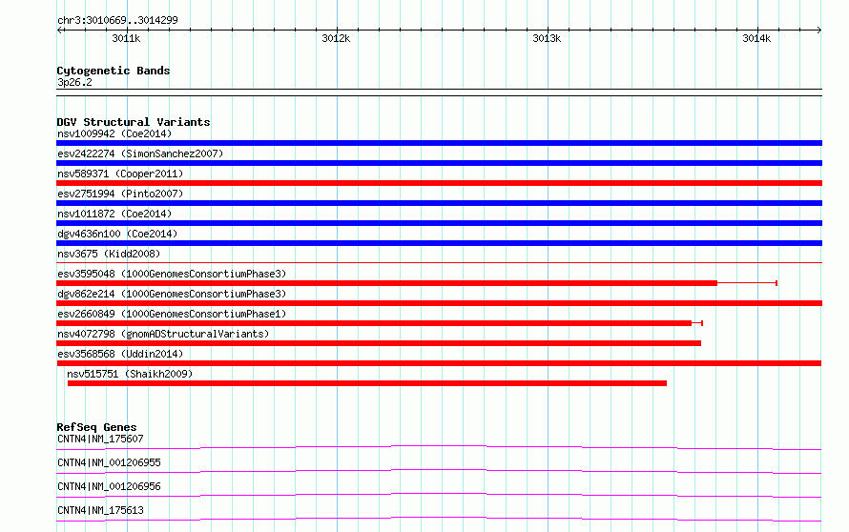Select the red bar under dgv862e214
849x532 pixels.
click(439, 303)
